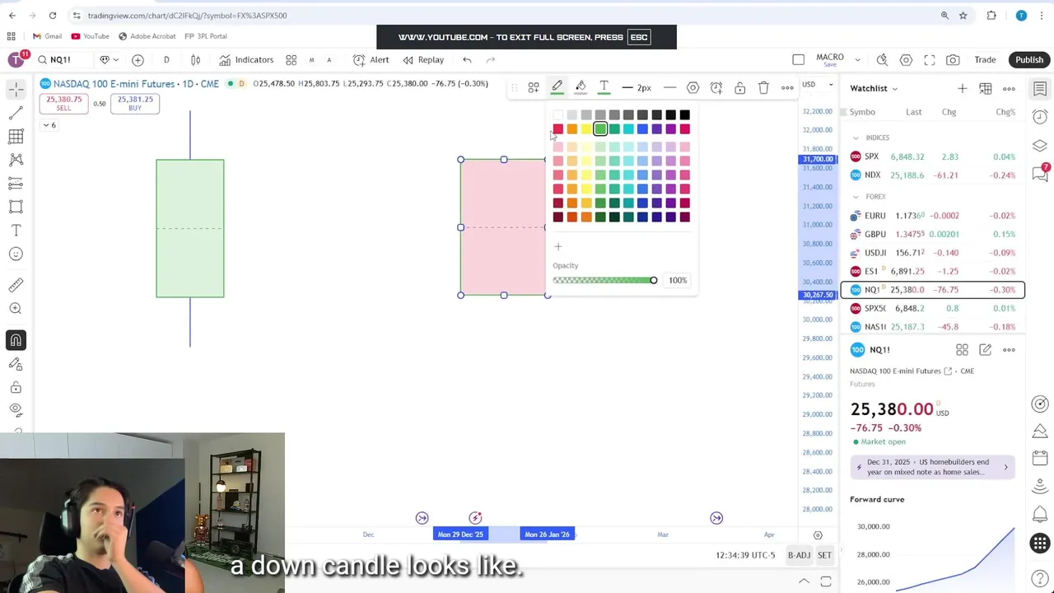
Task: Create an Alert
Action: [371, 59]
